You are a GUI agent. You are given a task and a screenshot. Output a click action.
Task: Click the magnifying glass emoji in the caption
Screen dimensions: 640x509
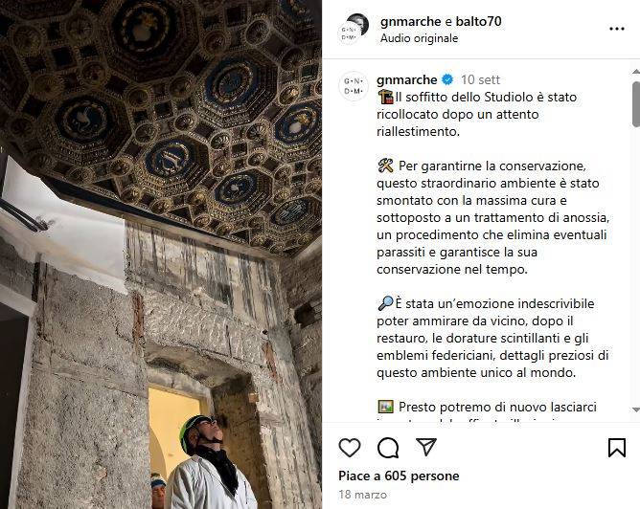tap(386, 303)
